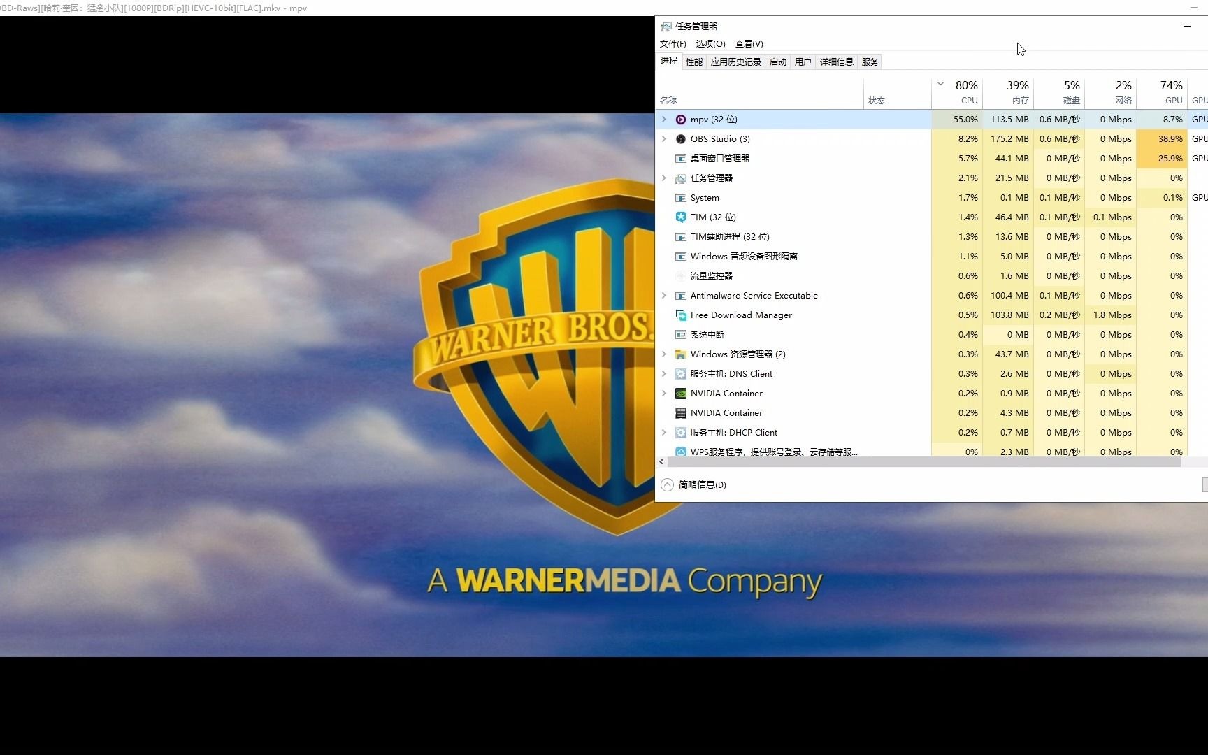Image resolution: width=1208 pixels, height=755 pixels.
Task: Click the OBS Studio process icon
Action: (x=680, y=139)
